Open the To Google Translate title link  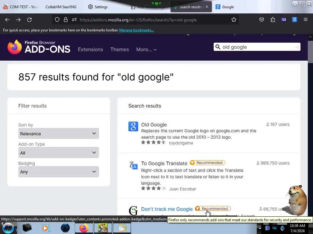(164, 163)
